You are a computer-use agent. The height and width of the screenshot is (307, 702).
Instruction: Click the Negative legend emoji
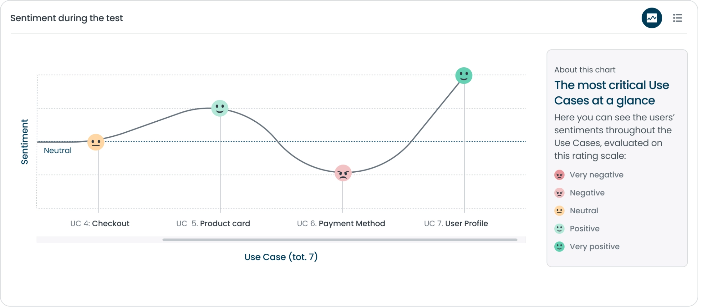[559, 192]
